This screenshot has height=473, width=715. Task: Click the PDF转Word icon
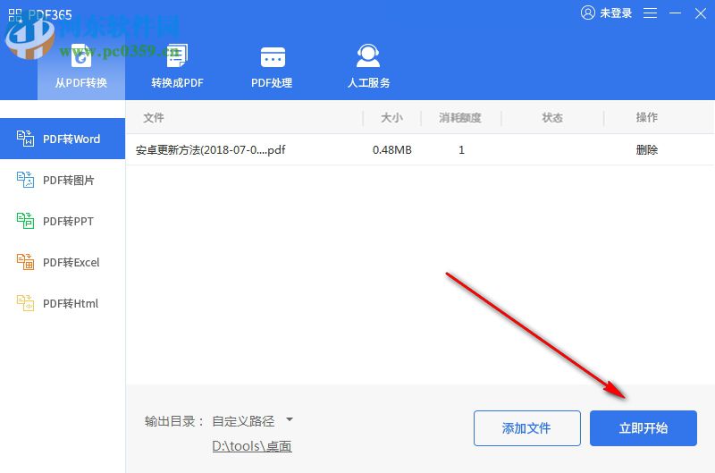coord(25,139)
